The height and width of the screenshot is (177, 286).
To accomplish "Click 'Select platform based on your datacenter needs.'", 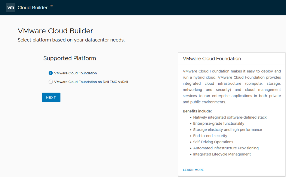I will 71,40.
